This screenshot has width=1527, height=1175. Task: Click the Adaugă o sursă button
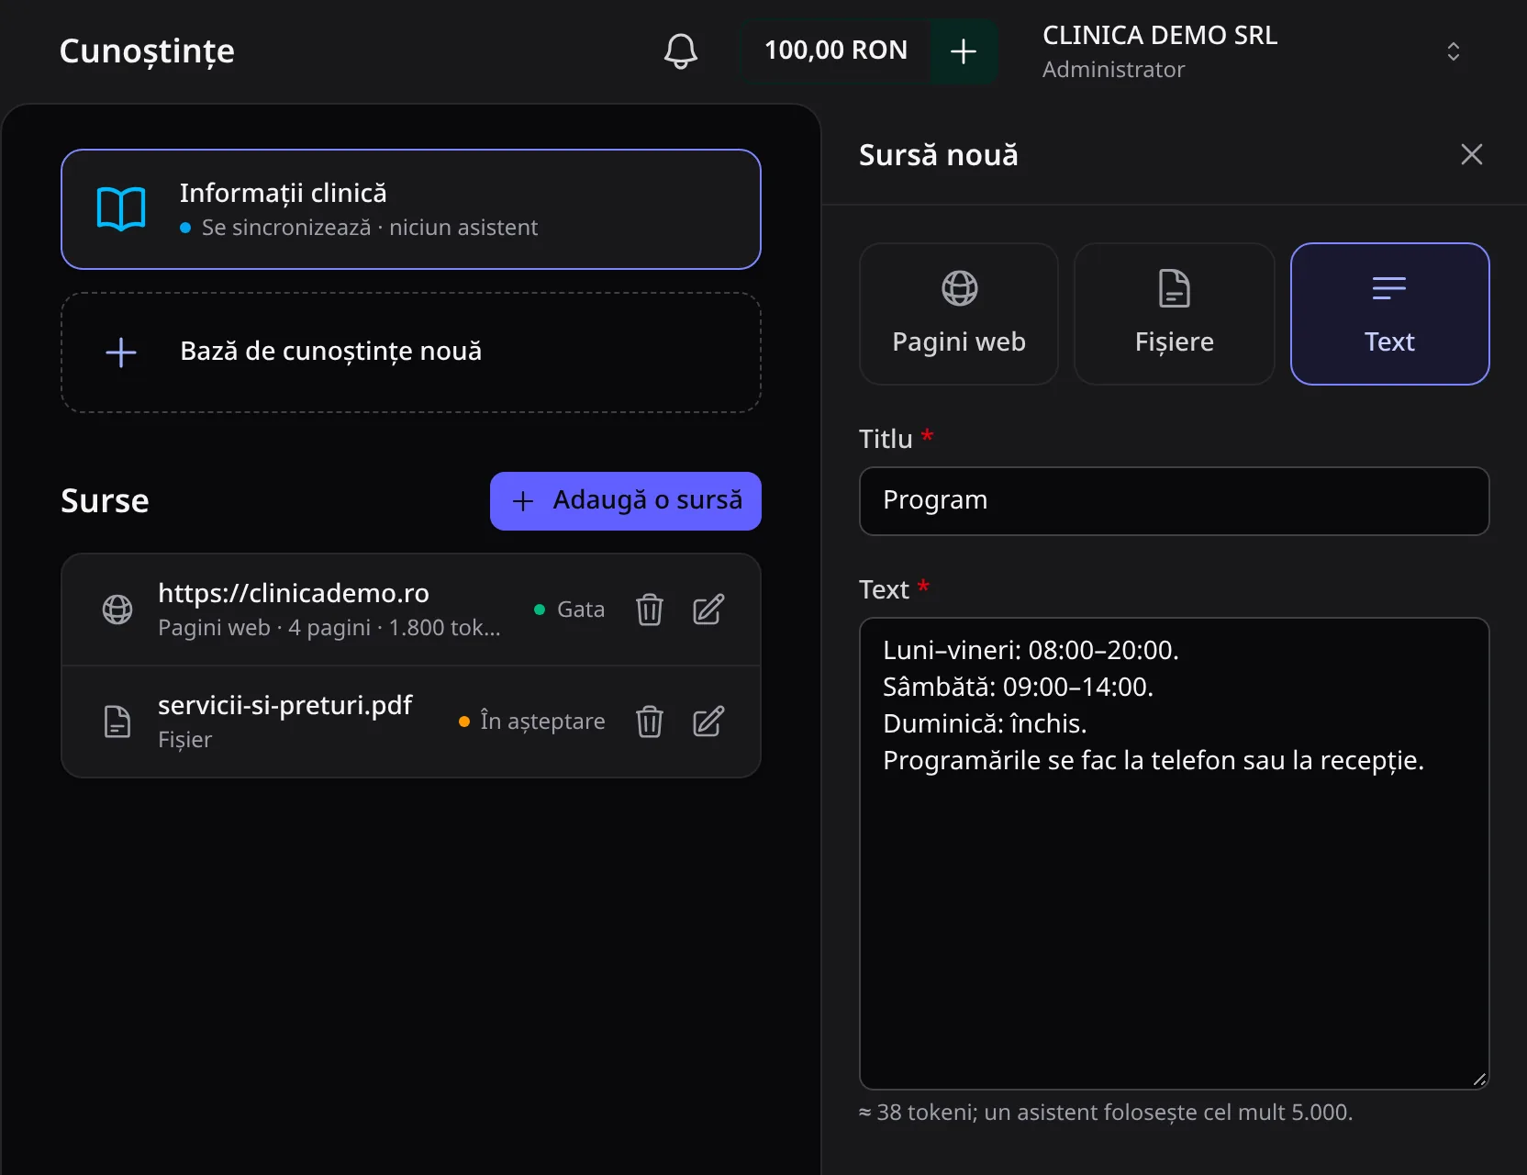[x=626, y=501]
